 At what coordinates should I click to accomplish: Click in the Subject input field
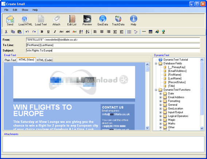tap(113, 50)
